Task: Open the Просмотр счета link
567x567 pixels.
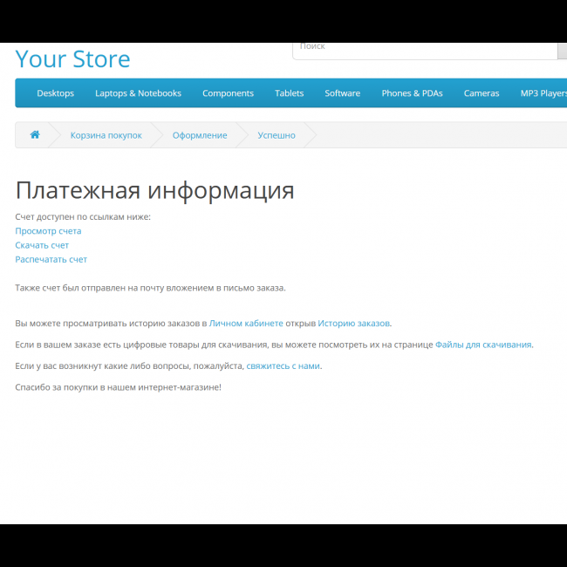Action: pyautogui.click(x=48, y=231)
